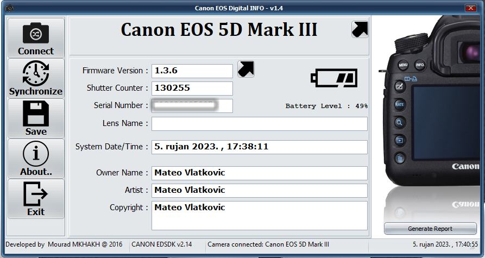The height and width of the screenshot is (258, 485).
Task: Click the battery level icon
Action: (x=334, y=78)
